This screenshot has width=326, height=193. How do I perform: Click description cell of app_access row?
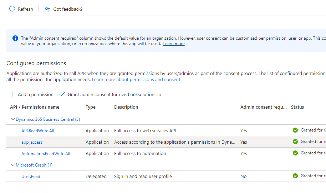[175, 142]
